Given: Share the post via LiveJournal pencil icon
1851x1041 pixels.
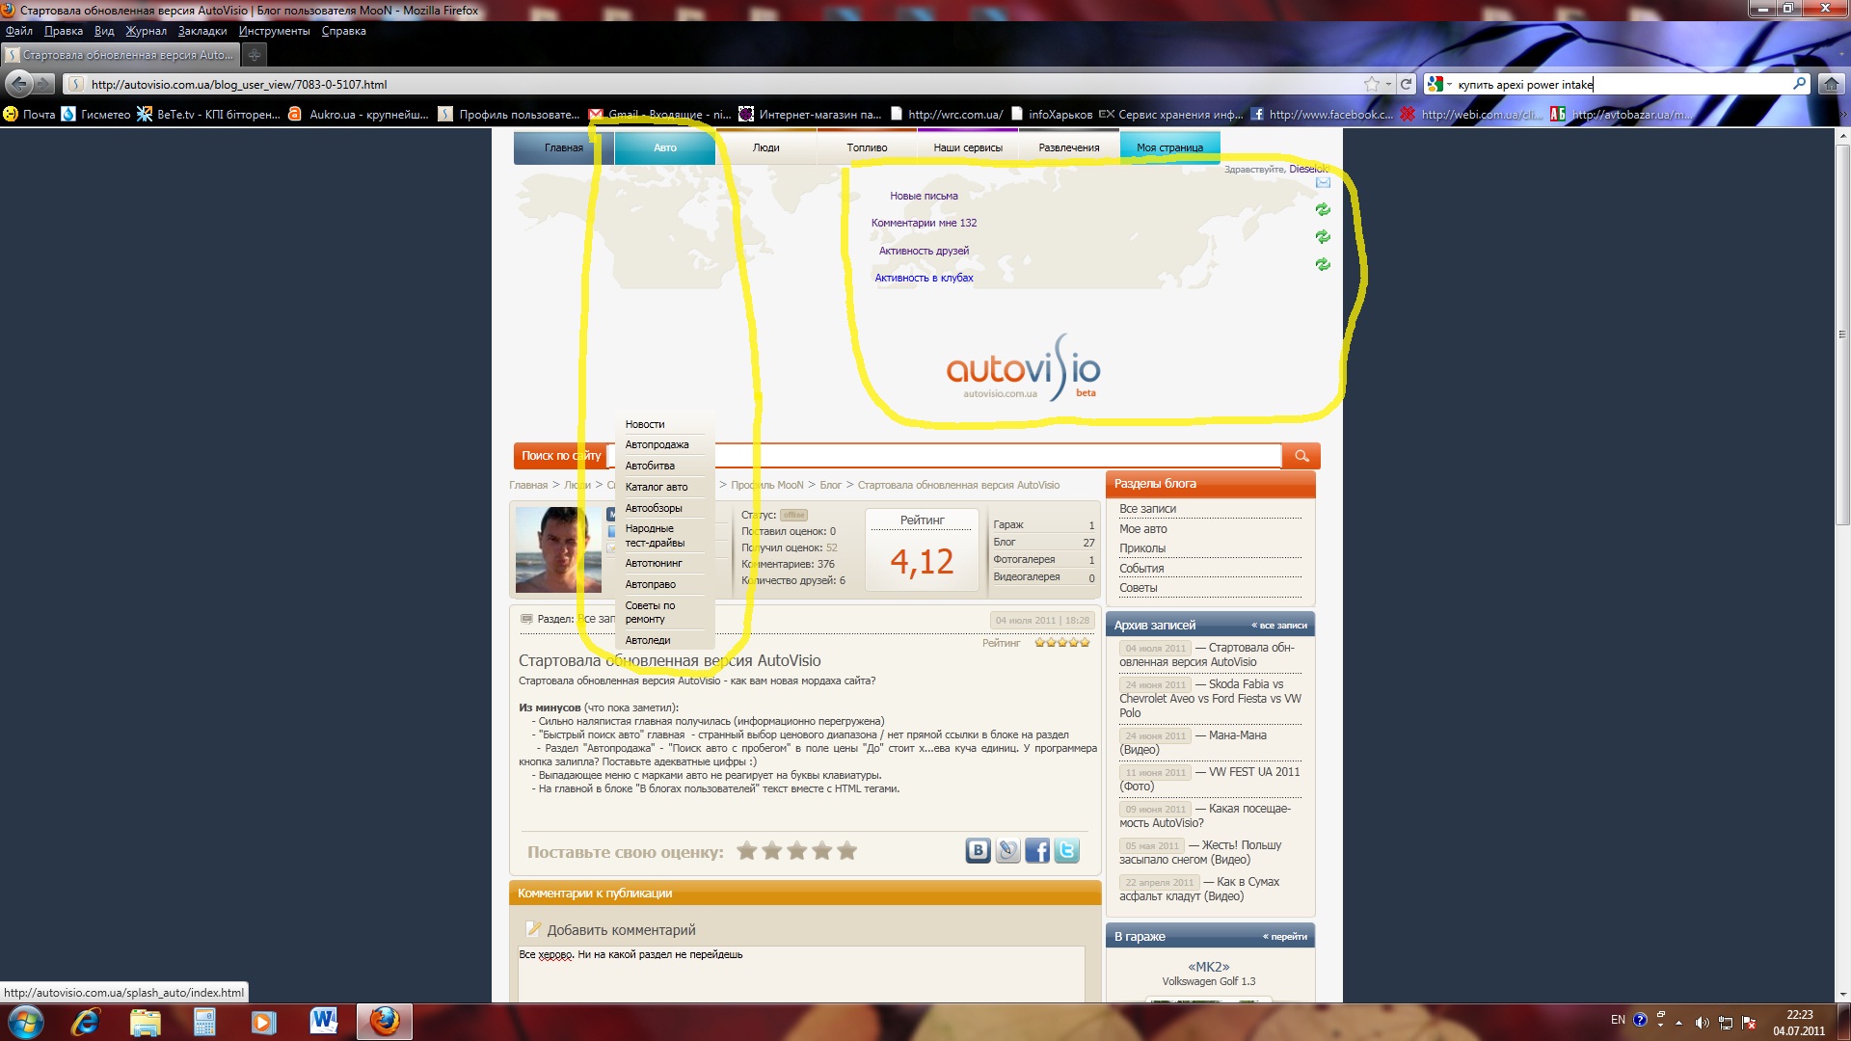Looking at the screenshot, I should pyautogui.click(x=1007, y=850).
